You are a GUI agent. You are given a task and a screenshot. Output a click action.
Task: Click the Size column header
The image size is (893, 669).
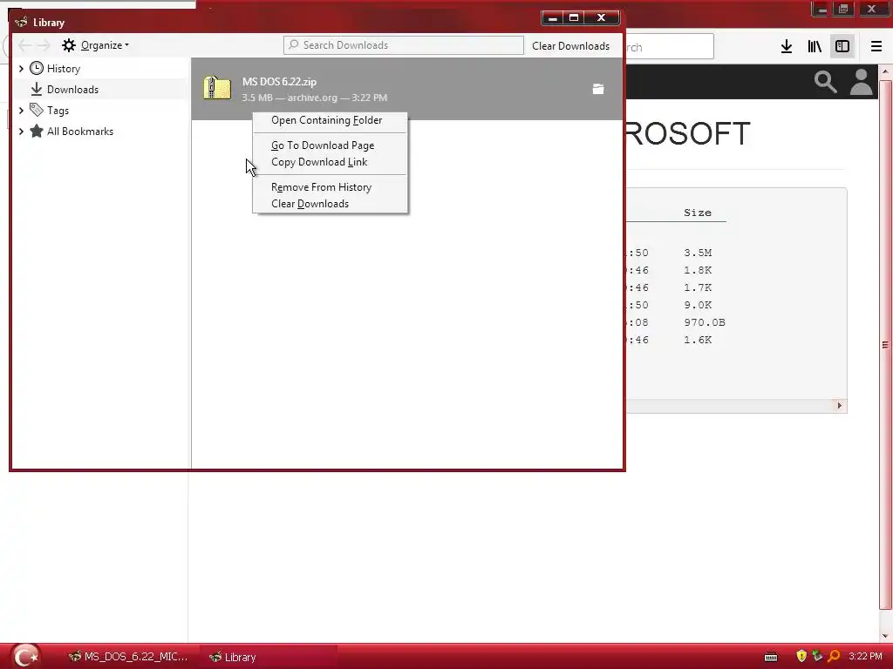pyautogui.click(x=698, y=213)
